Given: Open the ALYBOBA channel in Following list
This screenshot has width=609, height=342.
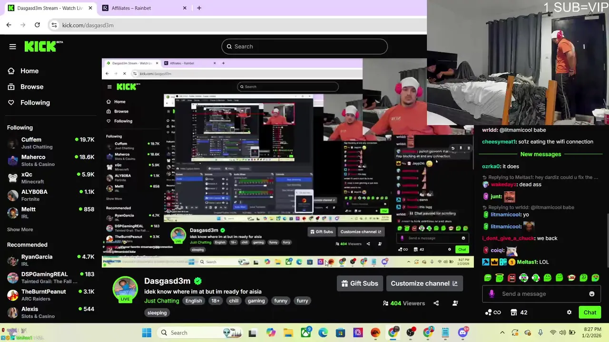Looking at the screenshot, I should [x=50, y=195].
